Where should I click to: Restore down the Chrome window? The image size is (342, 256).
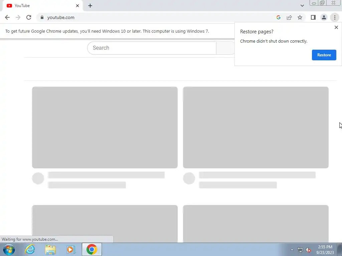click(x=322, y=3)
